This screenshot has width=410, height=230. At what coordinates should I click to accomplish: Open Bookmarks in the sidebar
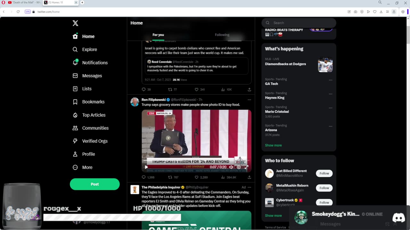(89, 102)
